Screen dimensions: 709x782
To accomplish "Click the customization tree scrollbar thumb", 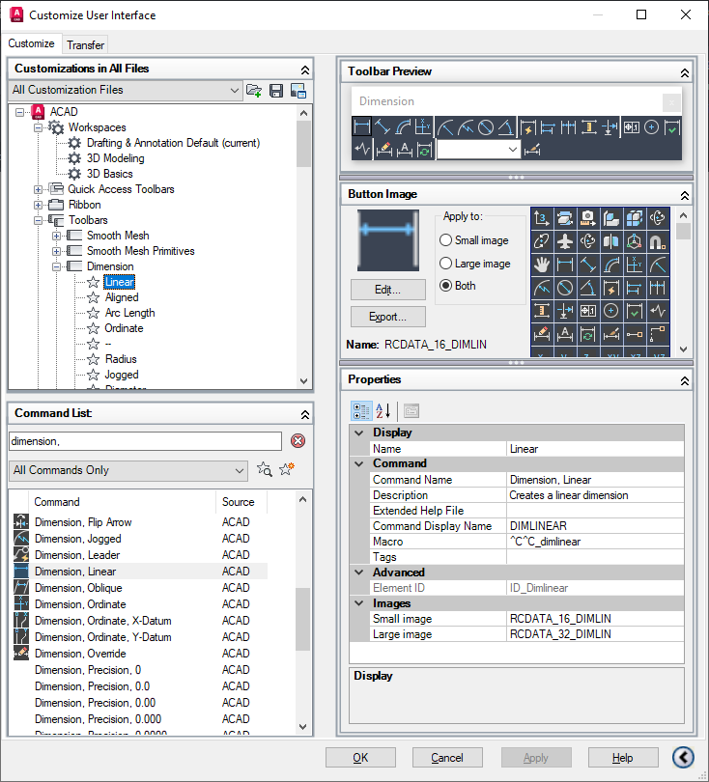I will (x=303, y=143).
